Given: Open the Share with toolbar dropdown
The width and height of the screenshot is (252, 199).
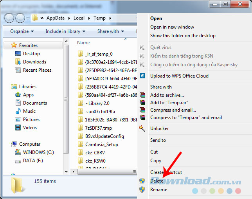Looking at the screenshot, I should coord(111,31).
